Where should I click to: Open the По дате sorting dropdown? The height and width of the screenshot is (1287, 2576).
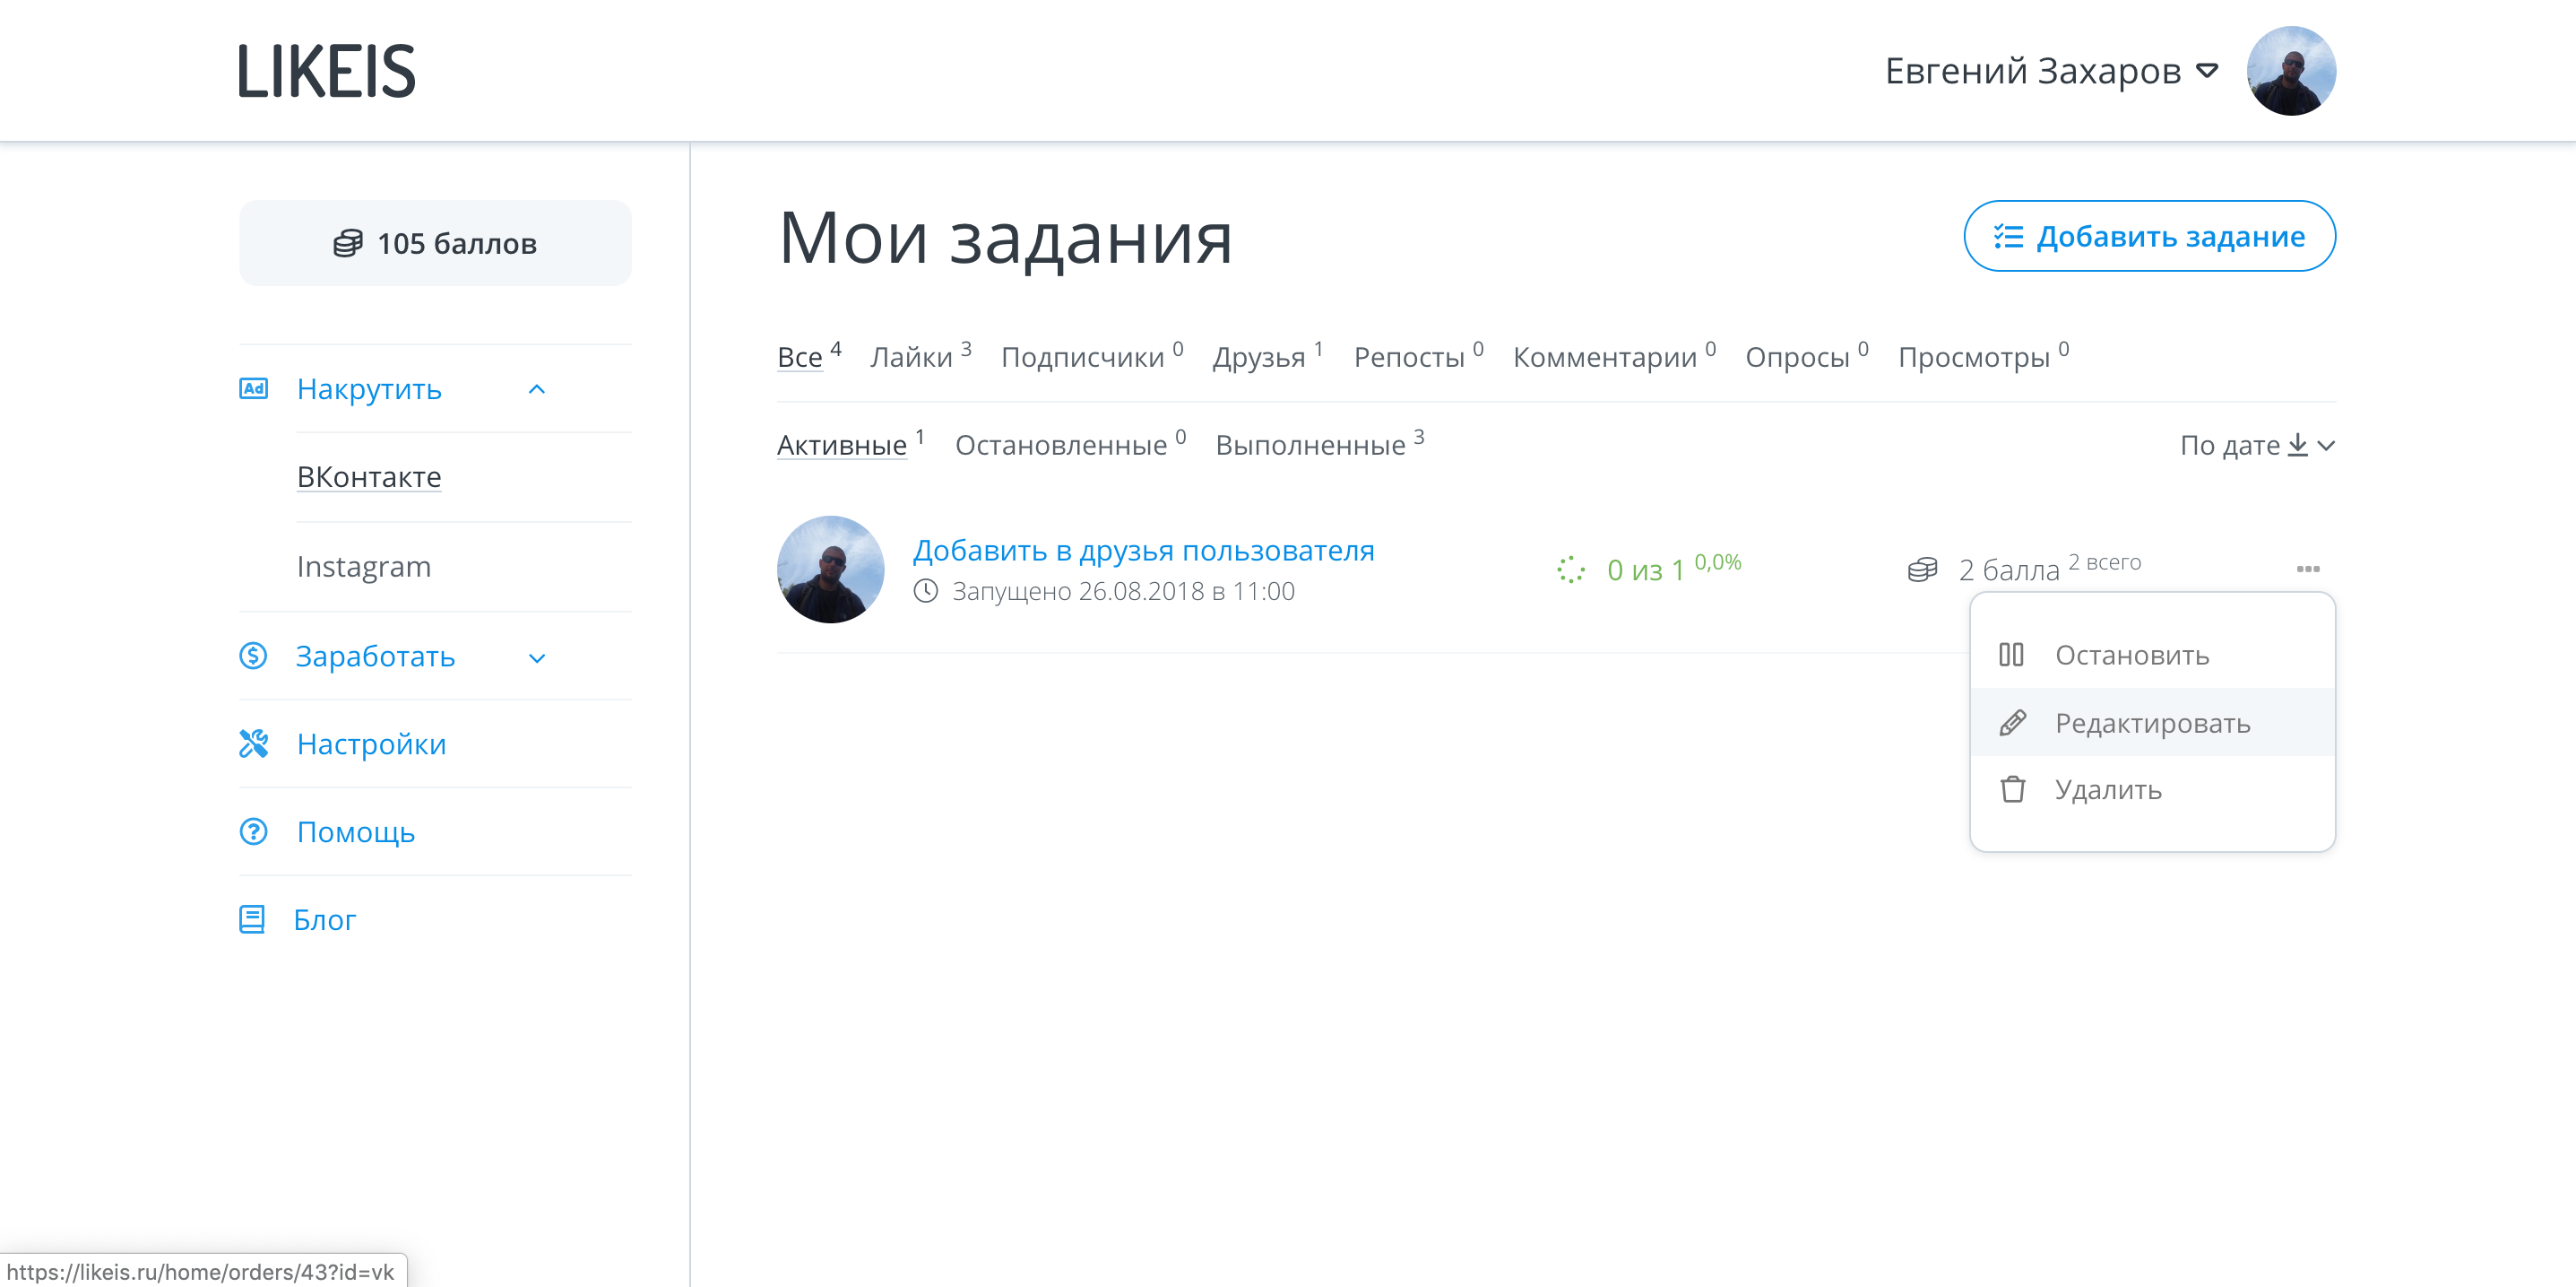tap(2256, 446)
